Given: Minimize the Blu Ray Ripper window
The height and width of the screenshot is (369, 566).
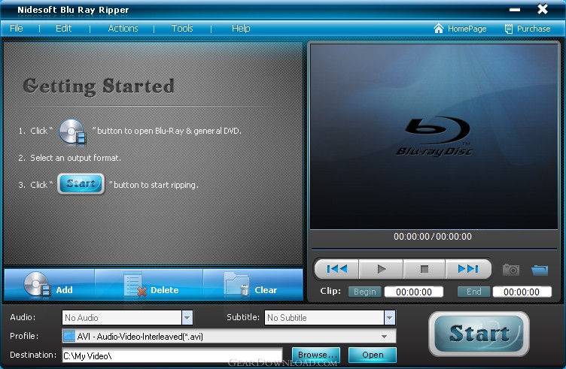Looking at the screenshot, I should [515, 10].
